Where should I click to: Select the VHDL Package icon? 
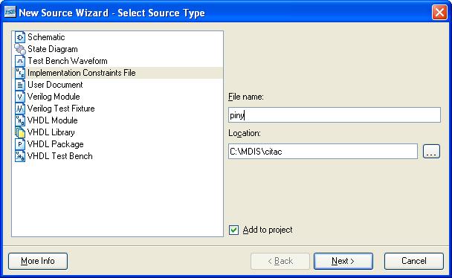[x=20, y=144]
